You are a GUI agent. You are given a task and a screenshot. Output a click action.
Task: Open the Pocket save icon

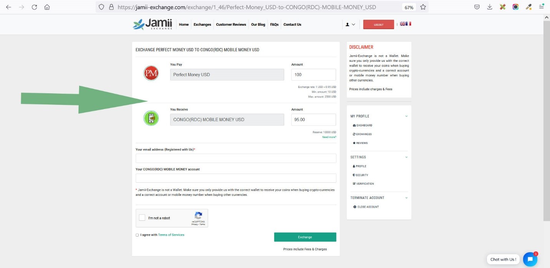(x=477, y=7)
